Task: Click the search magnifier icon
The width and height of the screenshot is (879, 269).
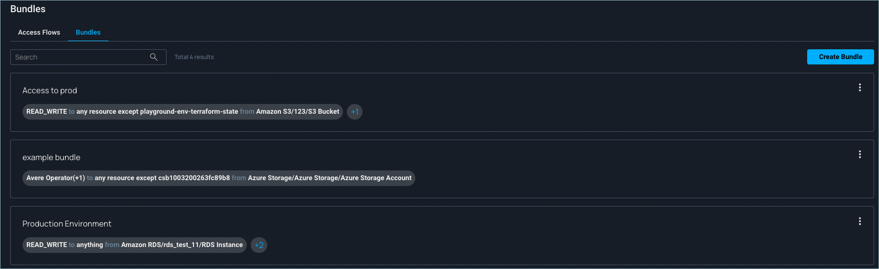Action: point(153,57)
